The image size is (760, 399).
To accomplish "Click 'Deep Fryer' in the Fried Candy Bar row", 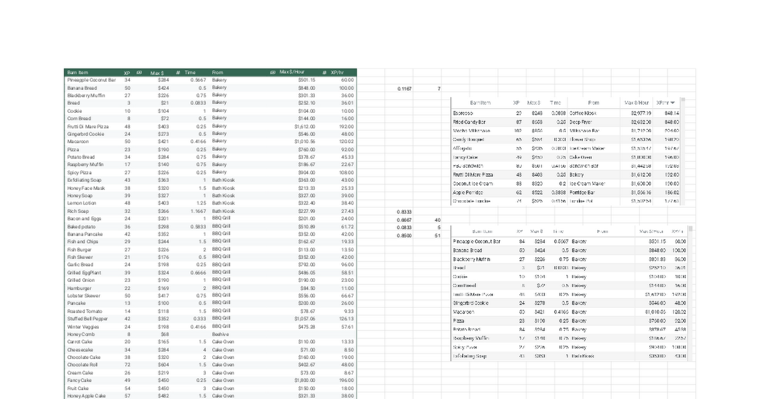I will pos(582,121).
